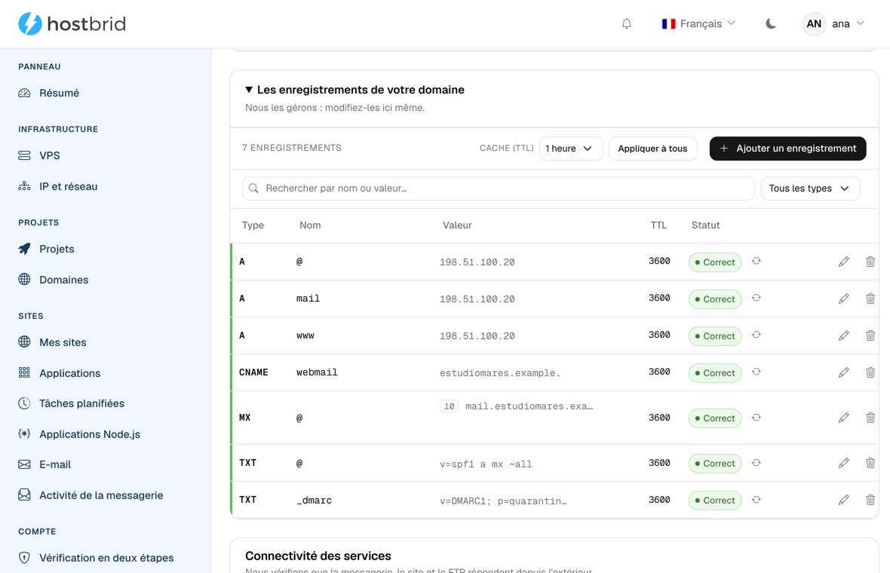Click the '7 ENREGISTREMENTS' count label
This screenshot has height=573, width=890.
292,148
